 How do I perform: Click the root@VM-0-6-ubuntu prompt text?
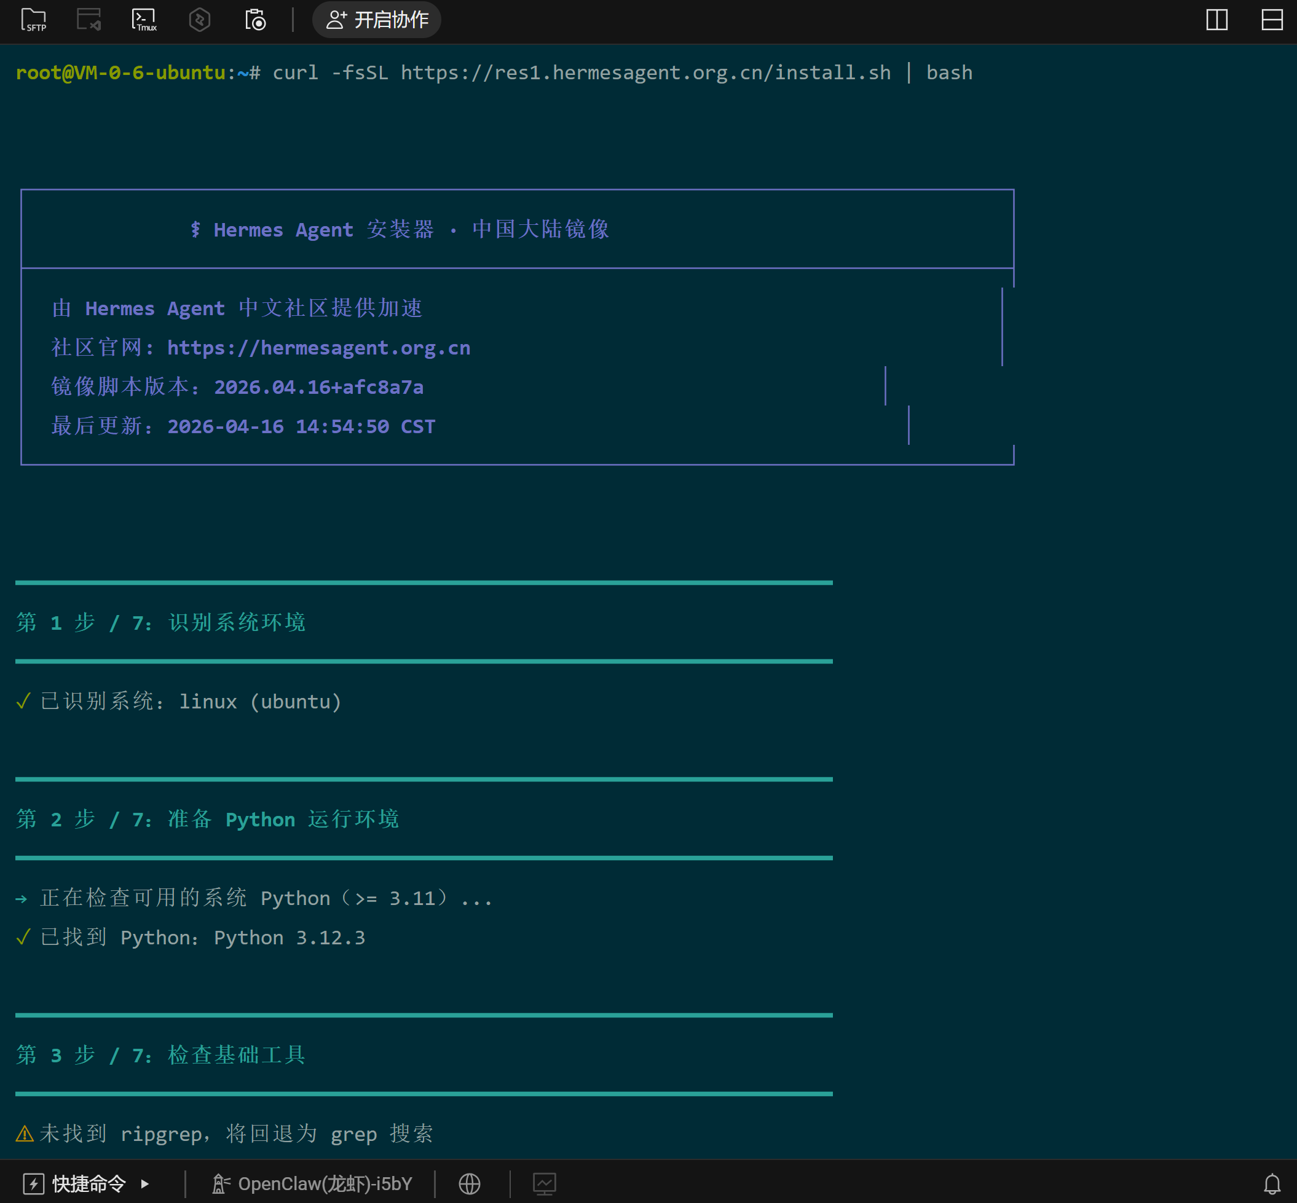pos(120,72)
